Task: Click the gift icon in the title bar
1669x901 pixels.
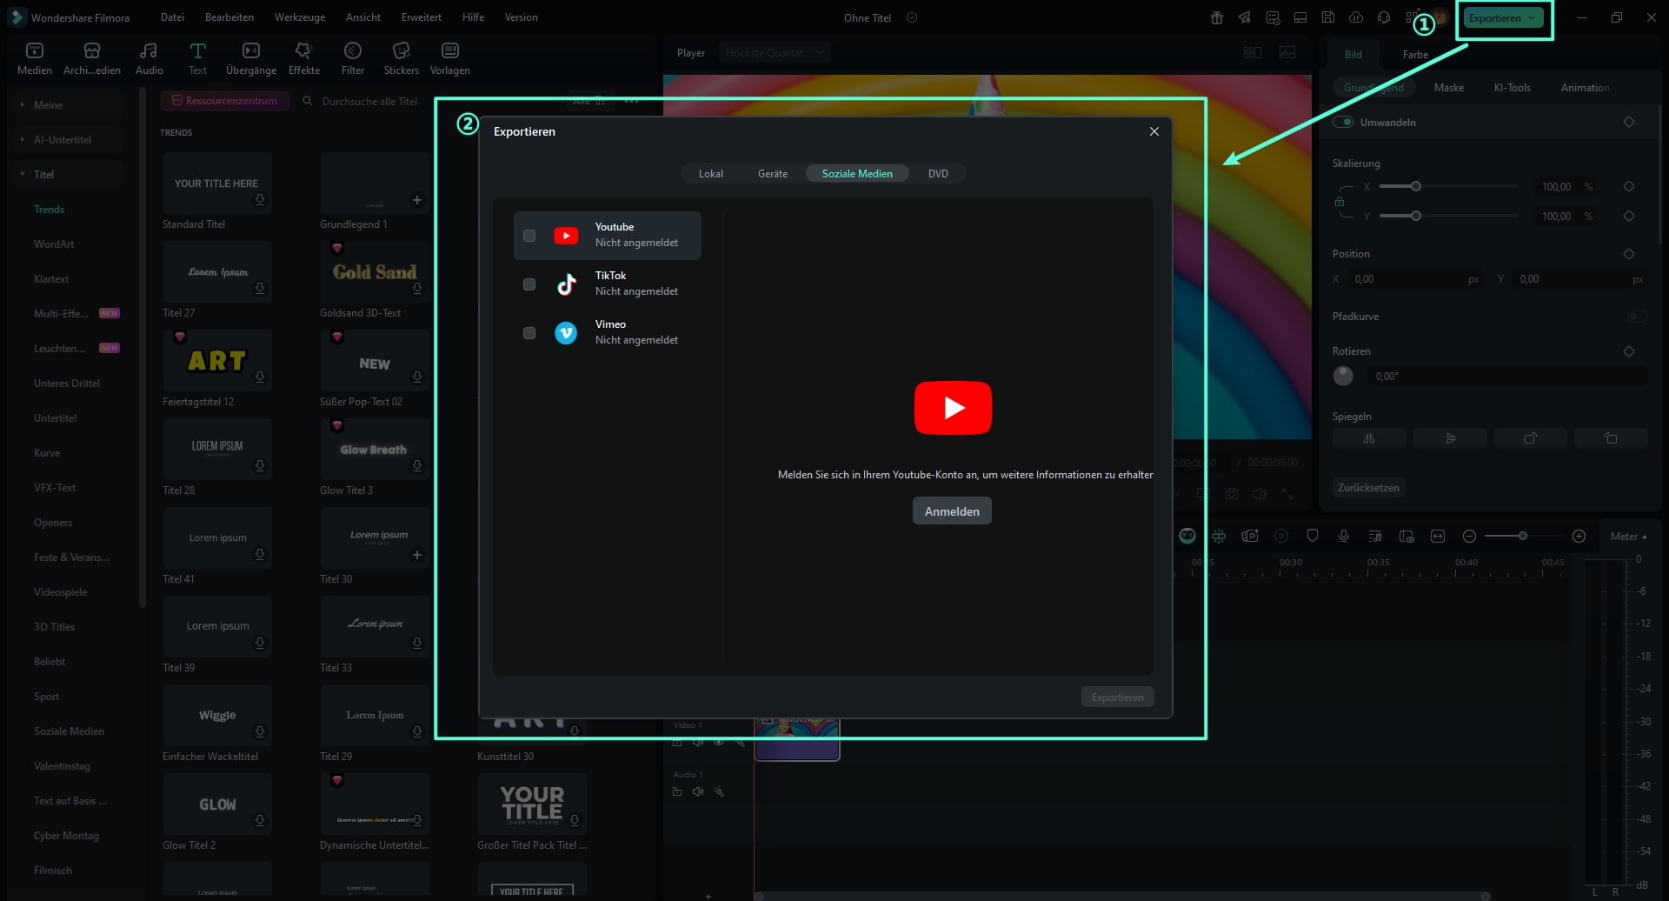Action: (x=1217, y=17)
